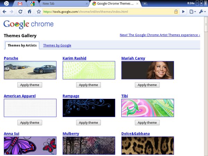Open the Rampage theme link
The height and width of the screenshot is (156, 208).
tap(71, 96)
